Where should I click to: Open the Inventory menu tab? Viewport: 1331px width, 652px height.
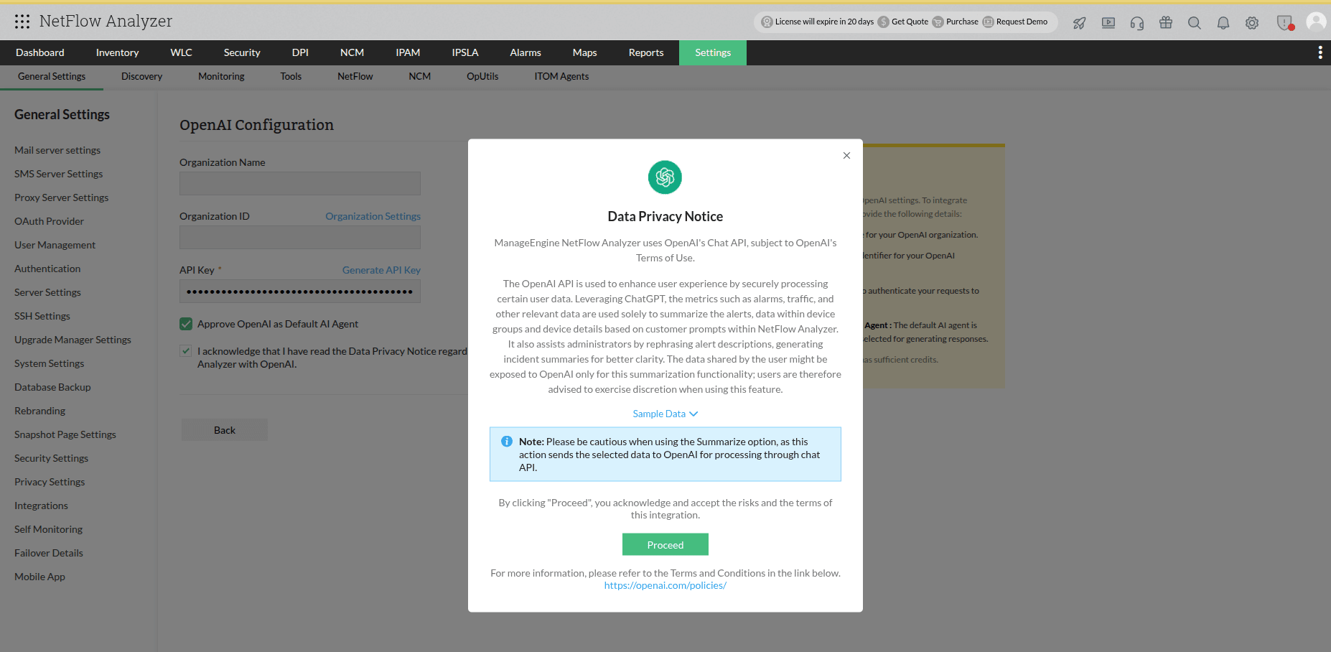coord(117,52)
